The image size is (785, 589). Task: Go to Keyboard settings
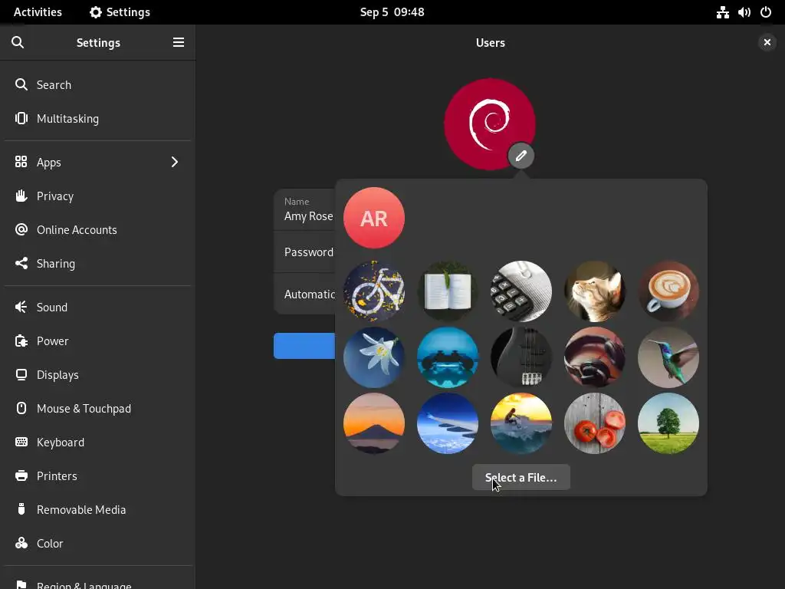pyautogui.click(x=97, y=443)
